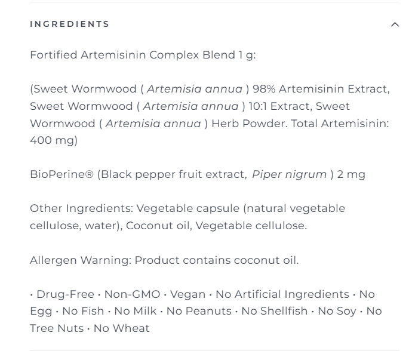
Task: Click the 'Other Ingredients:' label
Action: point(81,208)
